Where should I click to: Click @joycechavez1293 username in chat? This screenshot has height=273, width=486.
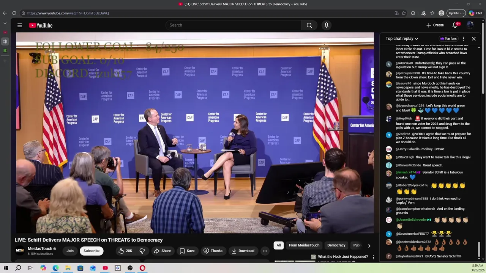click(x=410, y=106)
